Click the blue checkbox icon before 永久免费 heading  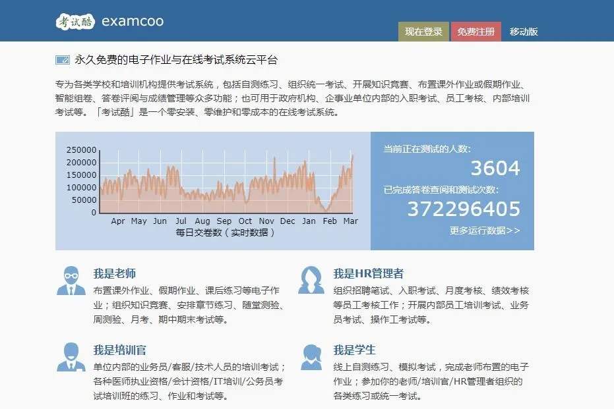click(61, 58)
